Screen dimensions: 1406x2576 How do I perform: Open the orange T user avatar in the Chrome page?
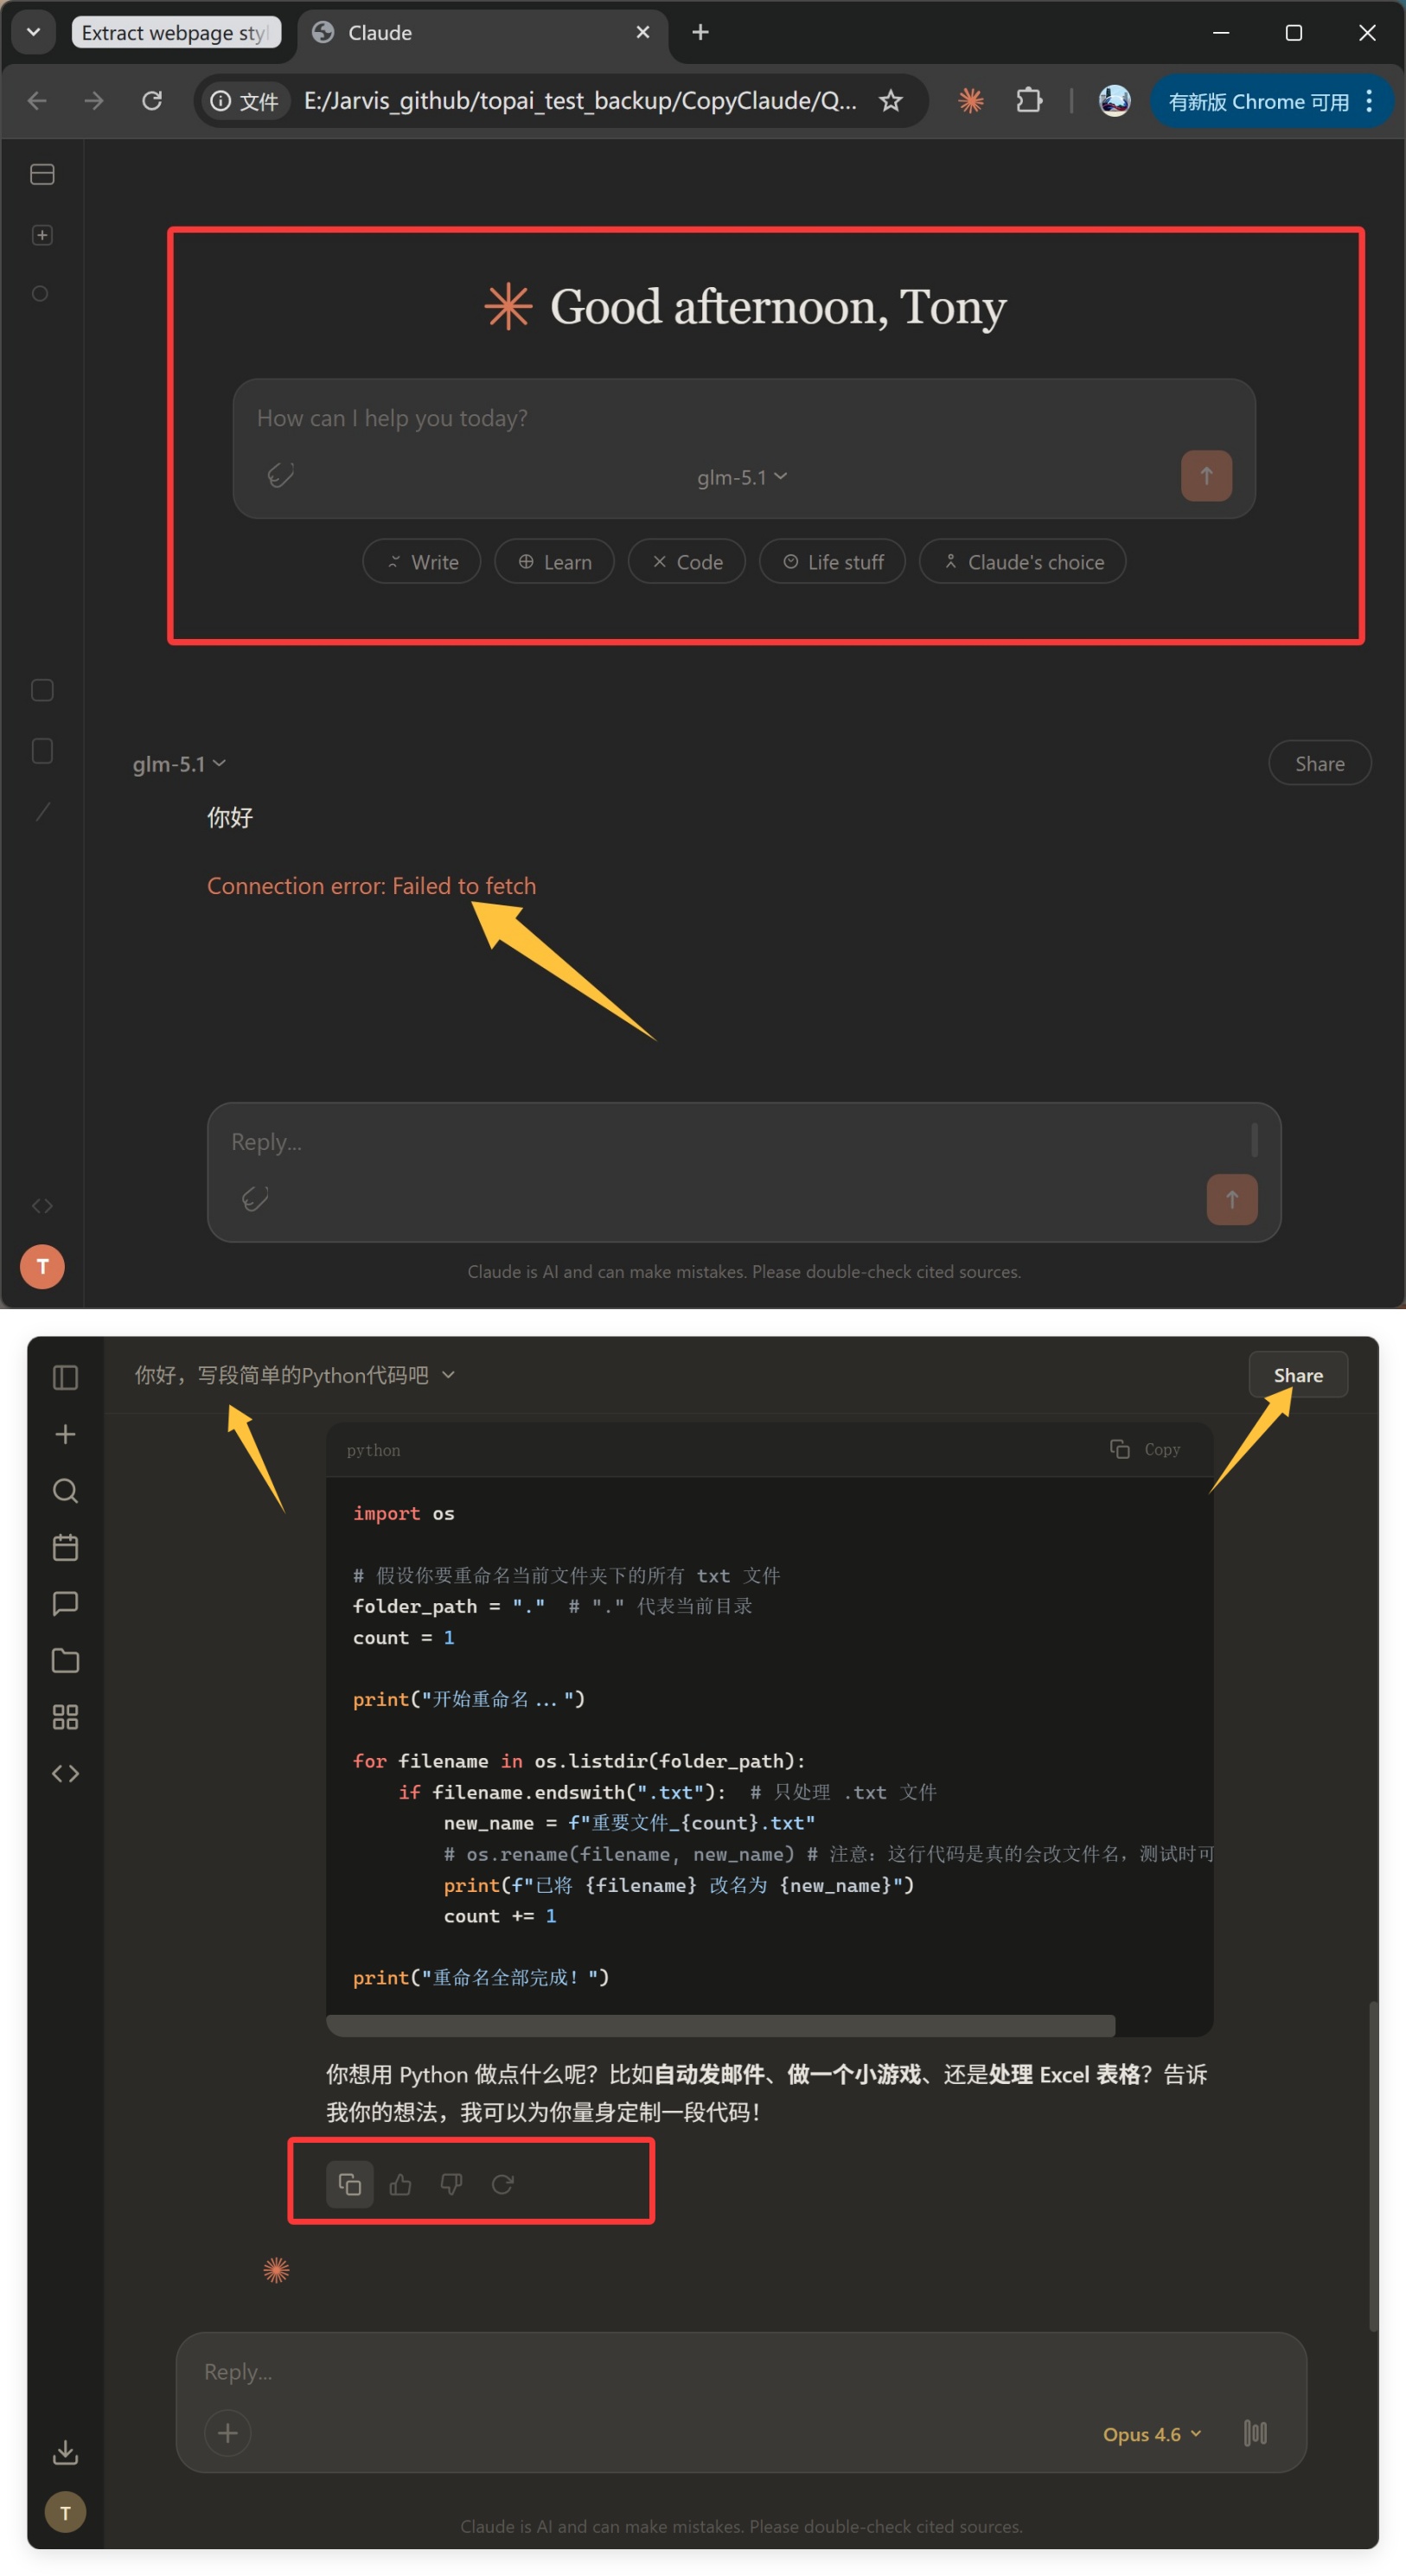click(42, 1266)
